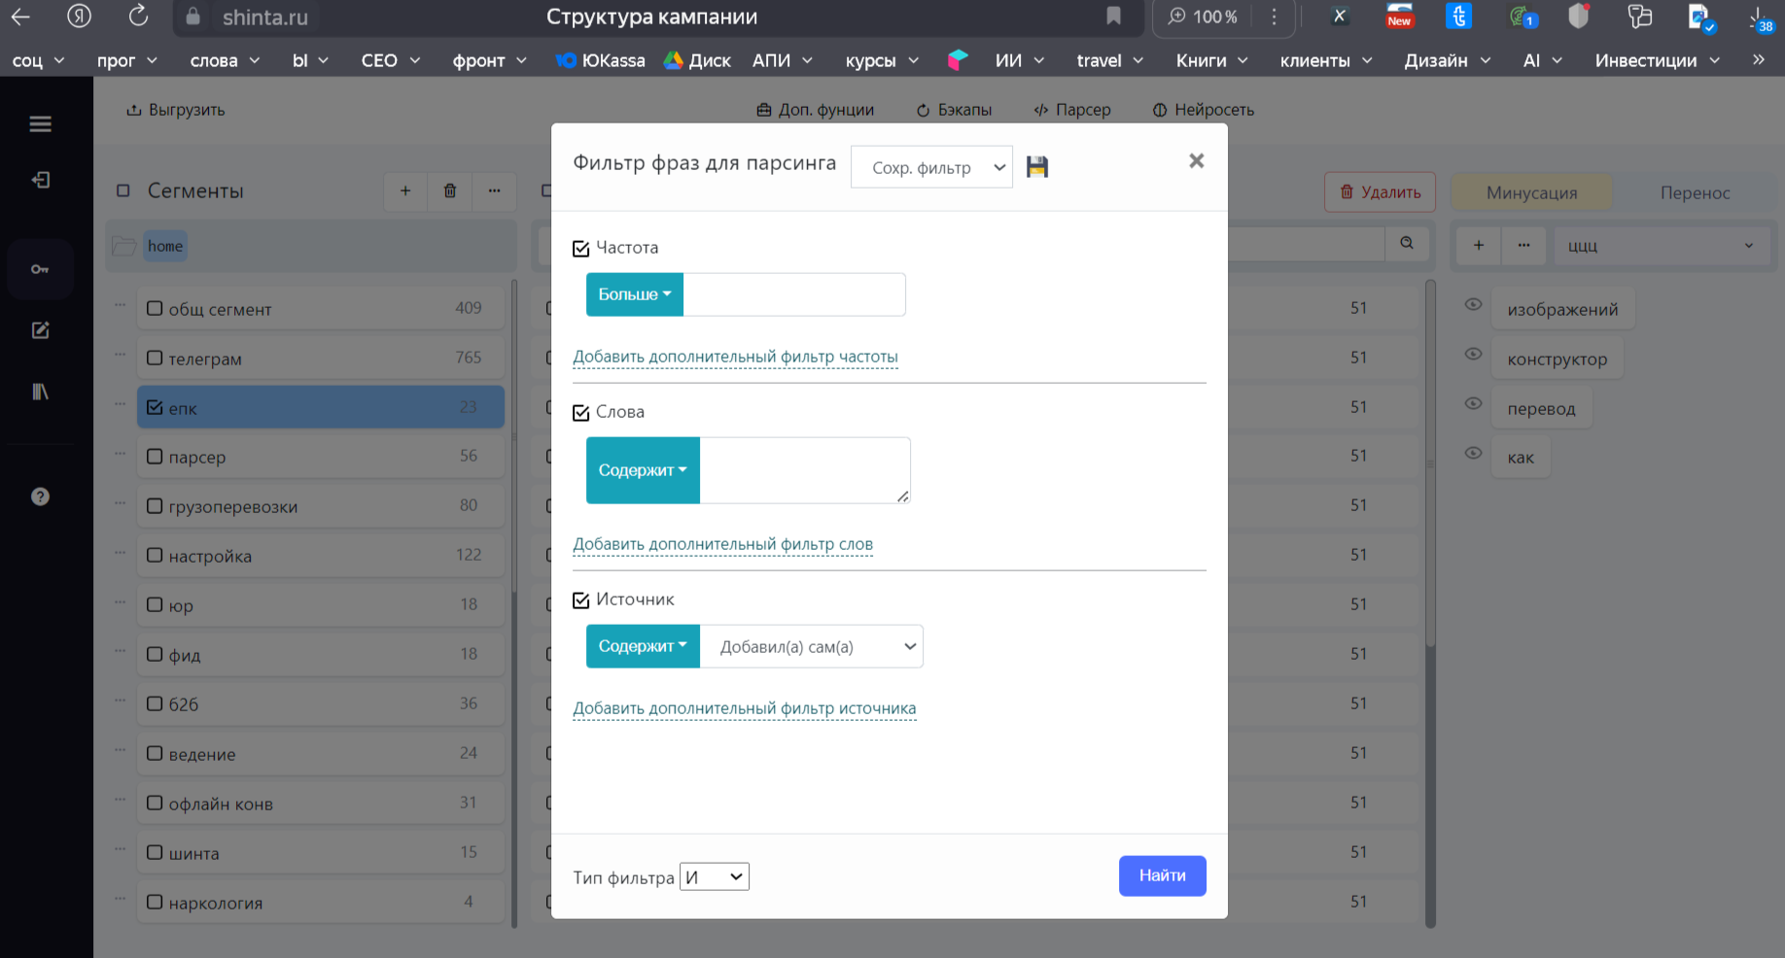Show more bookmarks with double chevron

1759,60
